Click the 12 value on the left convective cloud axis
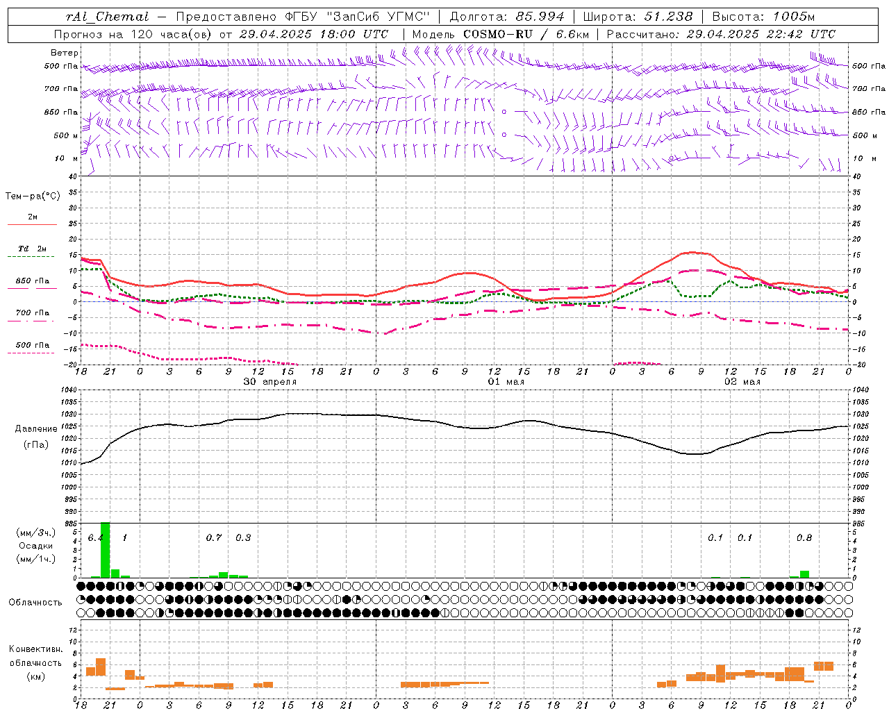The width and height of the screenshot is (889, 711). (x=72, y=630)
